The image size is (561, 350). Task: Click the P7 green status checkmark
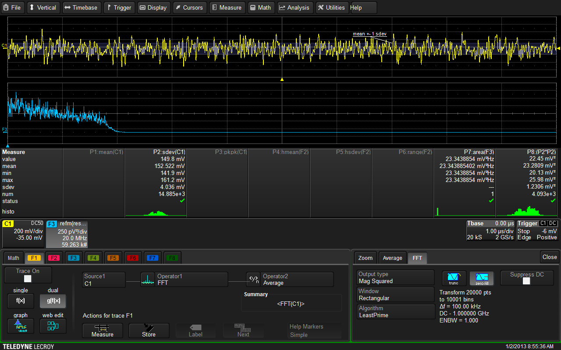(491, 201)
